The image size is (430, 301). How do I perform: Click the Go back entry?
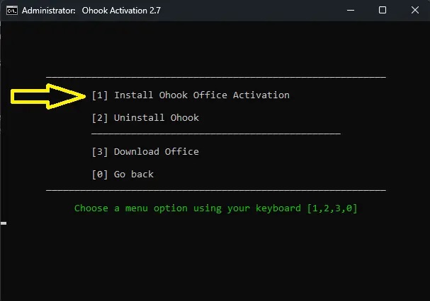click(x=134, y=175)
